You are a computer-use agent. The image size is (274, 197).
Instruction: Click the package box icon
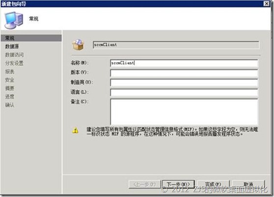pos(78,45)
